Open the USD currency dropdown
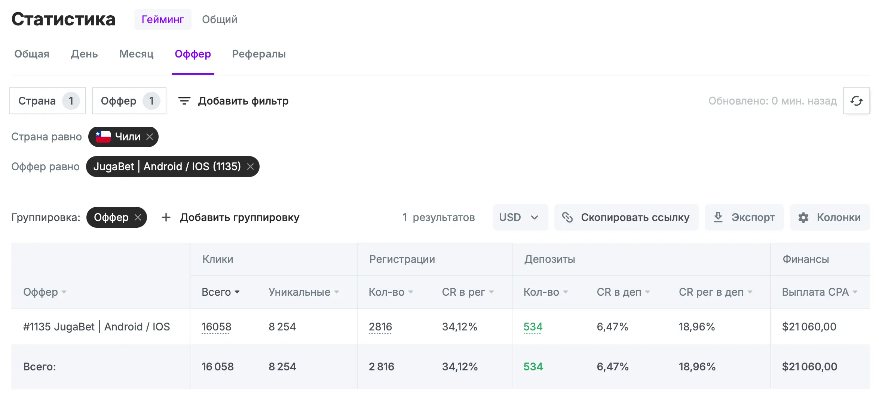The width and height of the screenshot is (879, 401). coord(520,217)
